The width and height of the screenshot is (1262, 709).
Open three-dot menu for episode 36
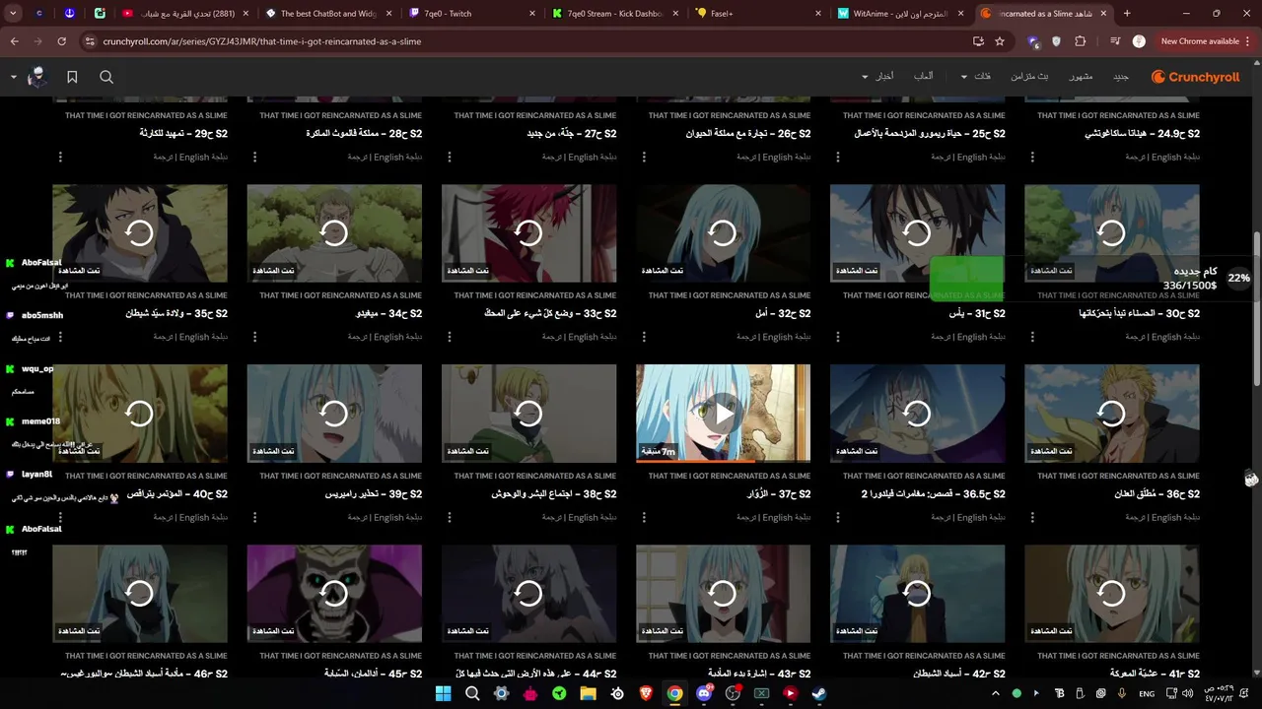pos(1032,517)
